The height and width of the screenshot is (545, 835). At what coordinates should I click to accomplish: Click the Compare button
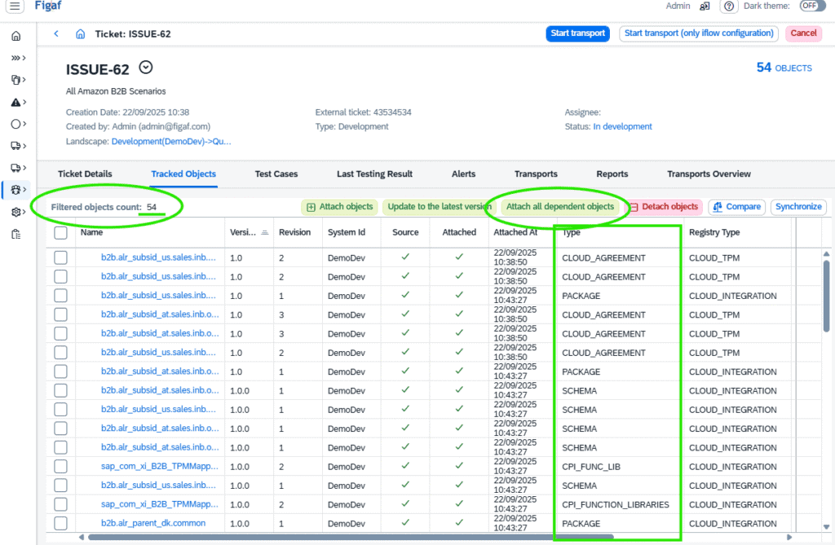pyautogui.click(x=736, y=207)
